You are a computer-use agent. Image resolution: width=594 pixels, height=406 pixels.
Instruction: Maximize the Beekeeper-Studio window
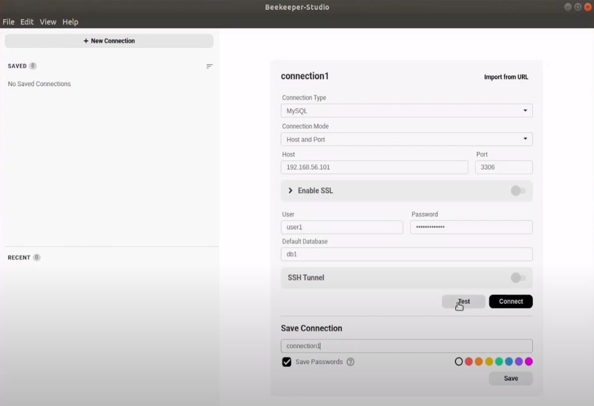point(578,7)
